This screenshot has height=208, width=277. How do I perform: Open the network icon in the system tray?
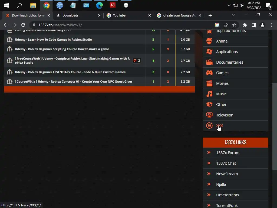coord(236,5)
